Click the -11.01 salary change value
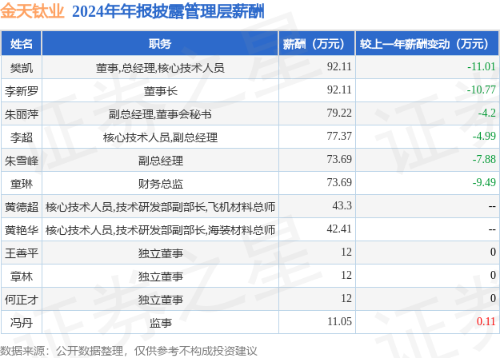The height and width of the screenshot is (358, 500). coord(481,66)
